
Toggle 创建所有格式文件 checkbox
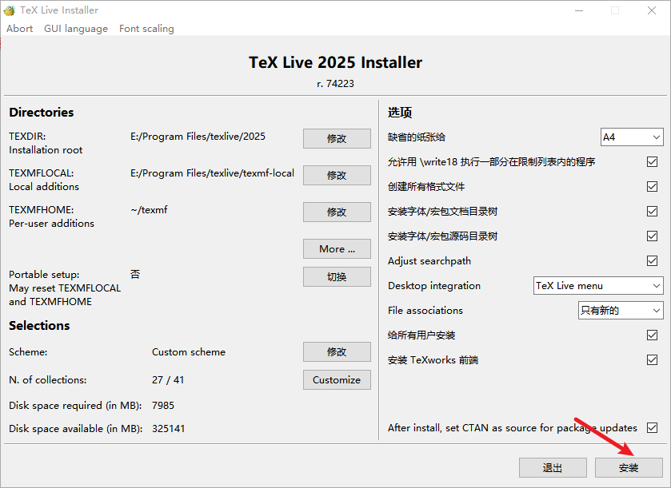(652, 187)
